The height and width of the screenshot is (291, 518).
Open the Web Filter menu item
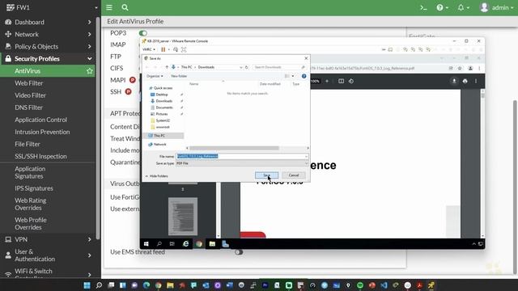pos(29,83)
